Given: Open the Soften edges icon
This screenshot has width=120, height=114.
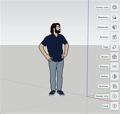Looking at the screenshot, I should [x=114, y=77].
